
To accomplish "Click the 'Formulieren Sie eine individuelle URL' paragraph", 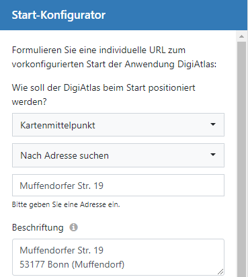I will point(114,57).
